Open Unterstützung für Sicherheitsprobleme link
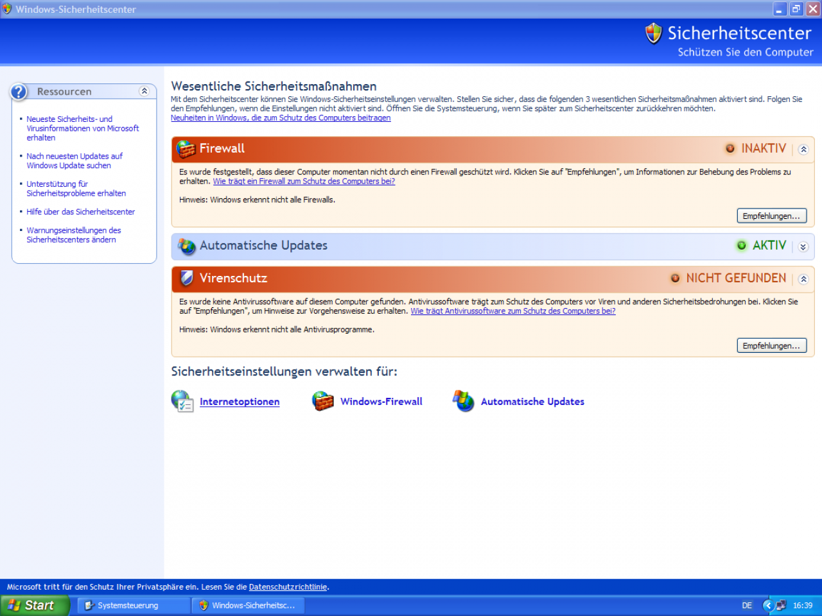This screenshot has width=822, height=616. click(x=76, y=189)
